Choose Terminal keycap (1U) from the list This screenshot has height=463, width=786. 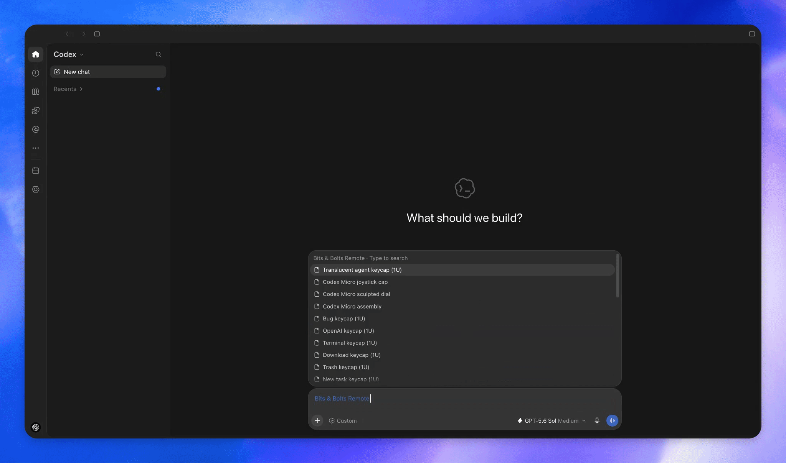[x=462, y=343]
